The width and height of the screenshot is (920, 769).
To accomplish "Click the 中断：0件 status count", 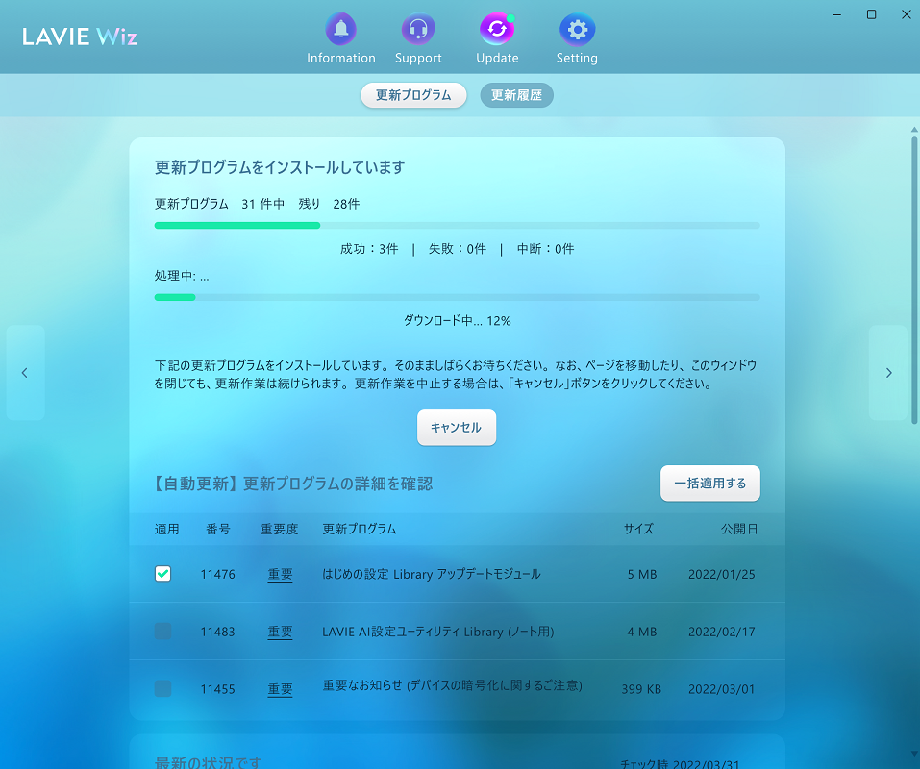I will point(546,249).
